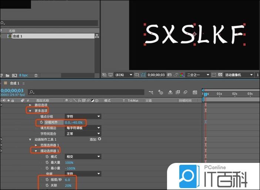This screenshot has width=260, height=190.
Task: Collapse the 更多选项 property group
Action: click(30, 111)
